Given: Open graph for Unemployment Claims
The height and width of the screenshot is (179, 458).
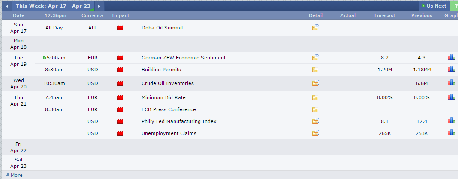Looking at the screenshot, I should coord(451,133).
